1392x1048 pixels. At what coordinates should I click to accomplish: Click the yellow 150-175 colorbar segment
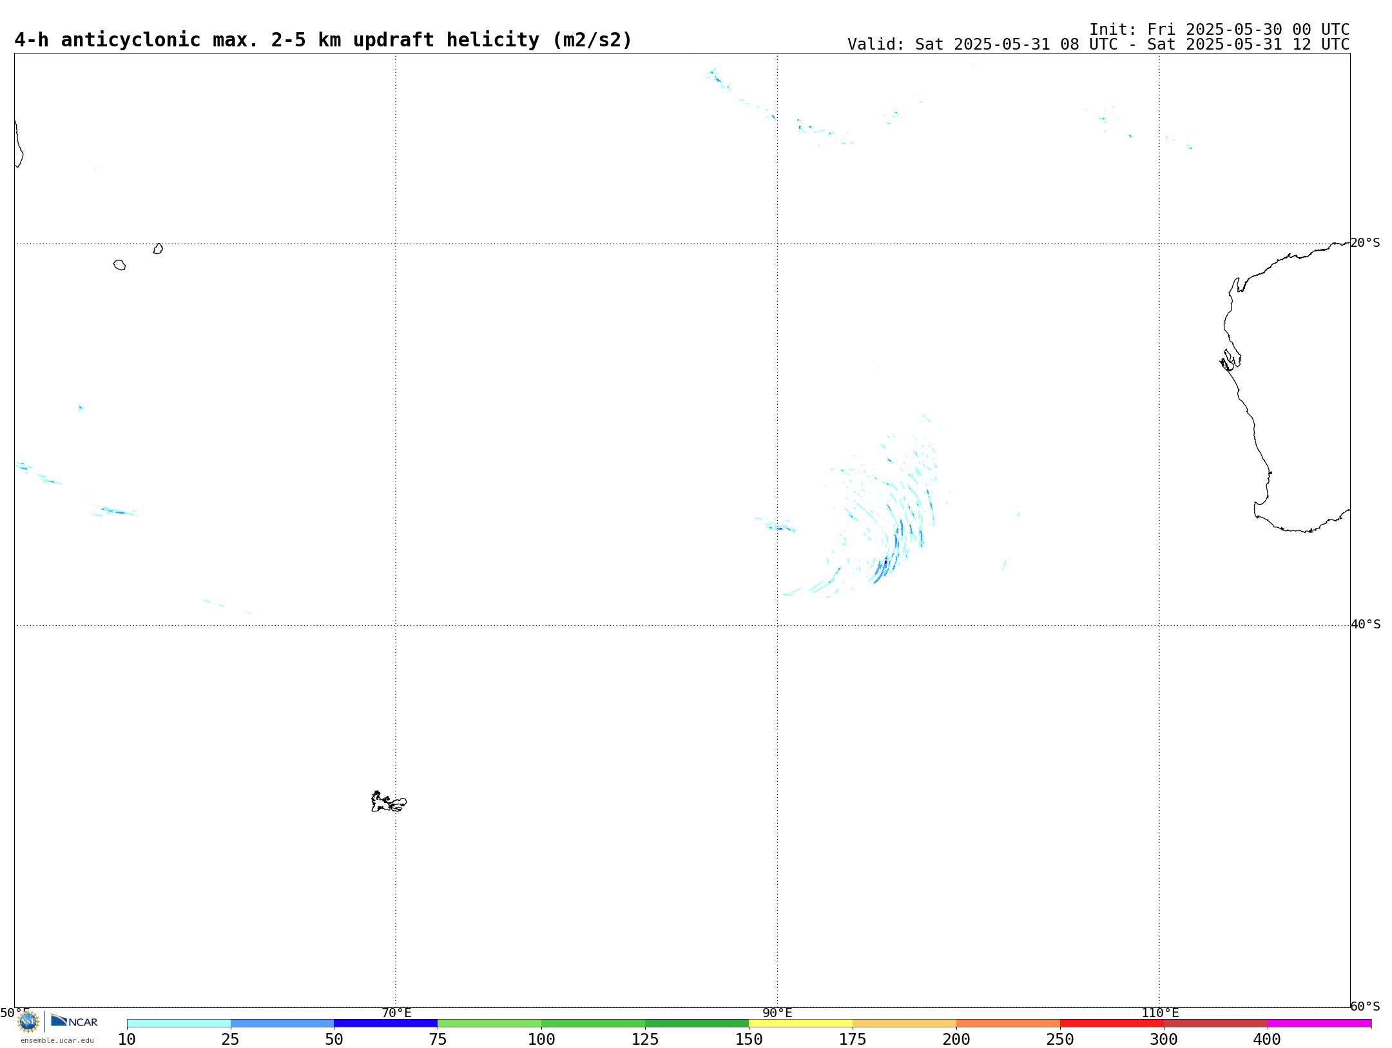(x=801, y=1023)
